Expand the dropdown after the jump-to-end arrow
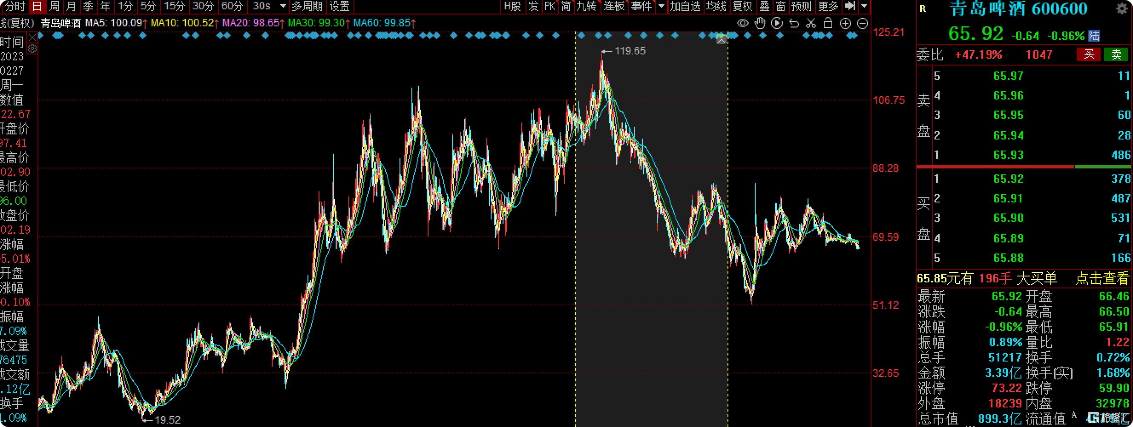Image resolution: width=1133 pixels, height=427 pixels. pos(864,6)
